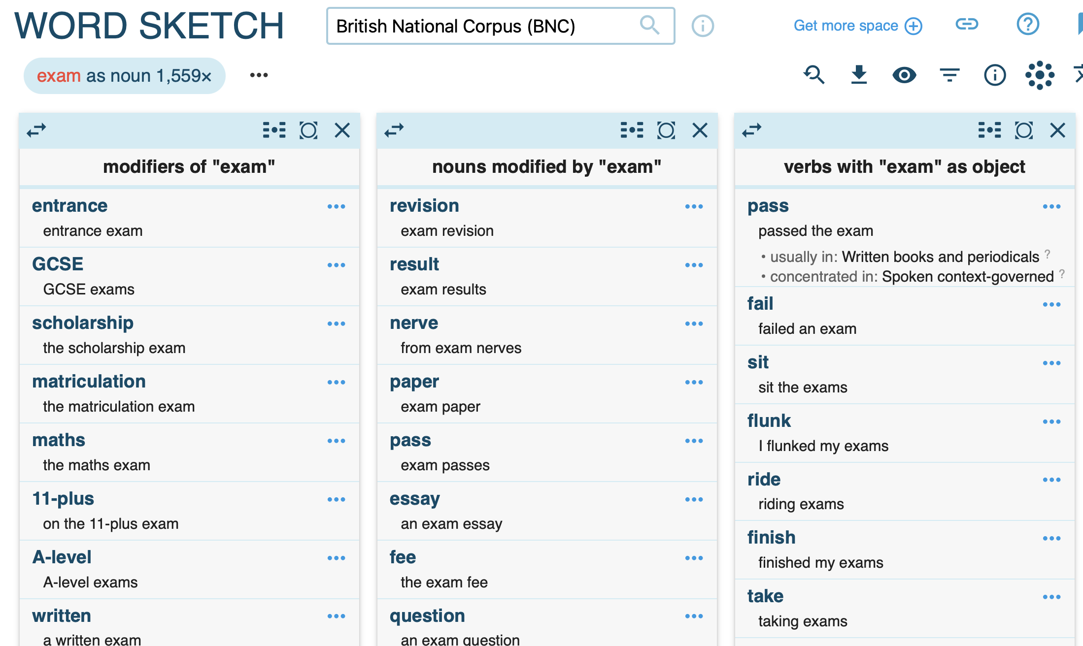1083x646 pixels.
Task: Open three-dot menu for 'revision'
Action: point(694,207)
